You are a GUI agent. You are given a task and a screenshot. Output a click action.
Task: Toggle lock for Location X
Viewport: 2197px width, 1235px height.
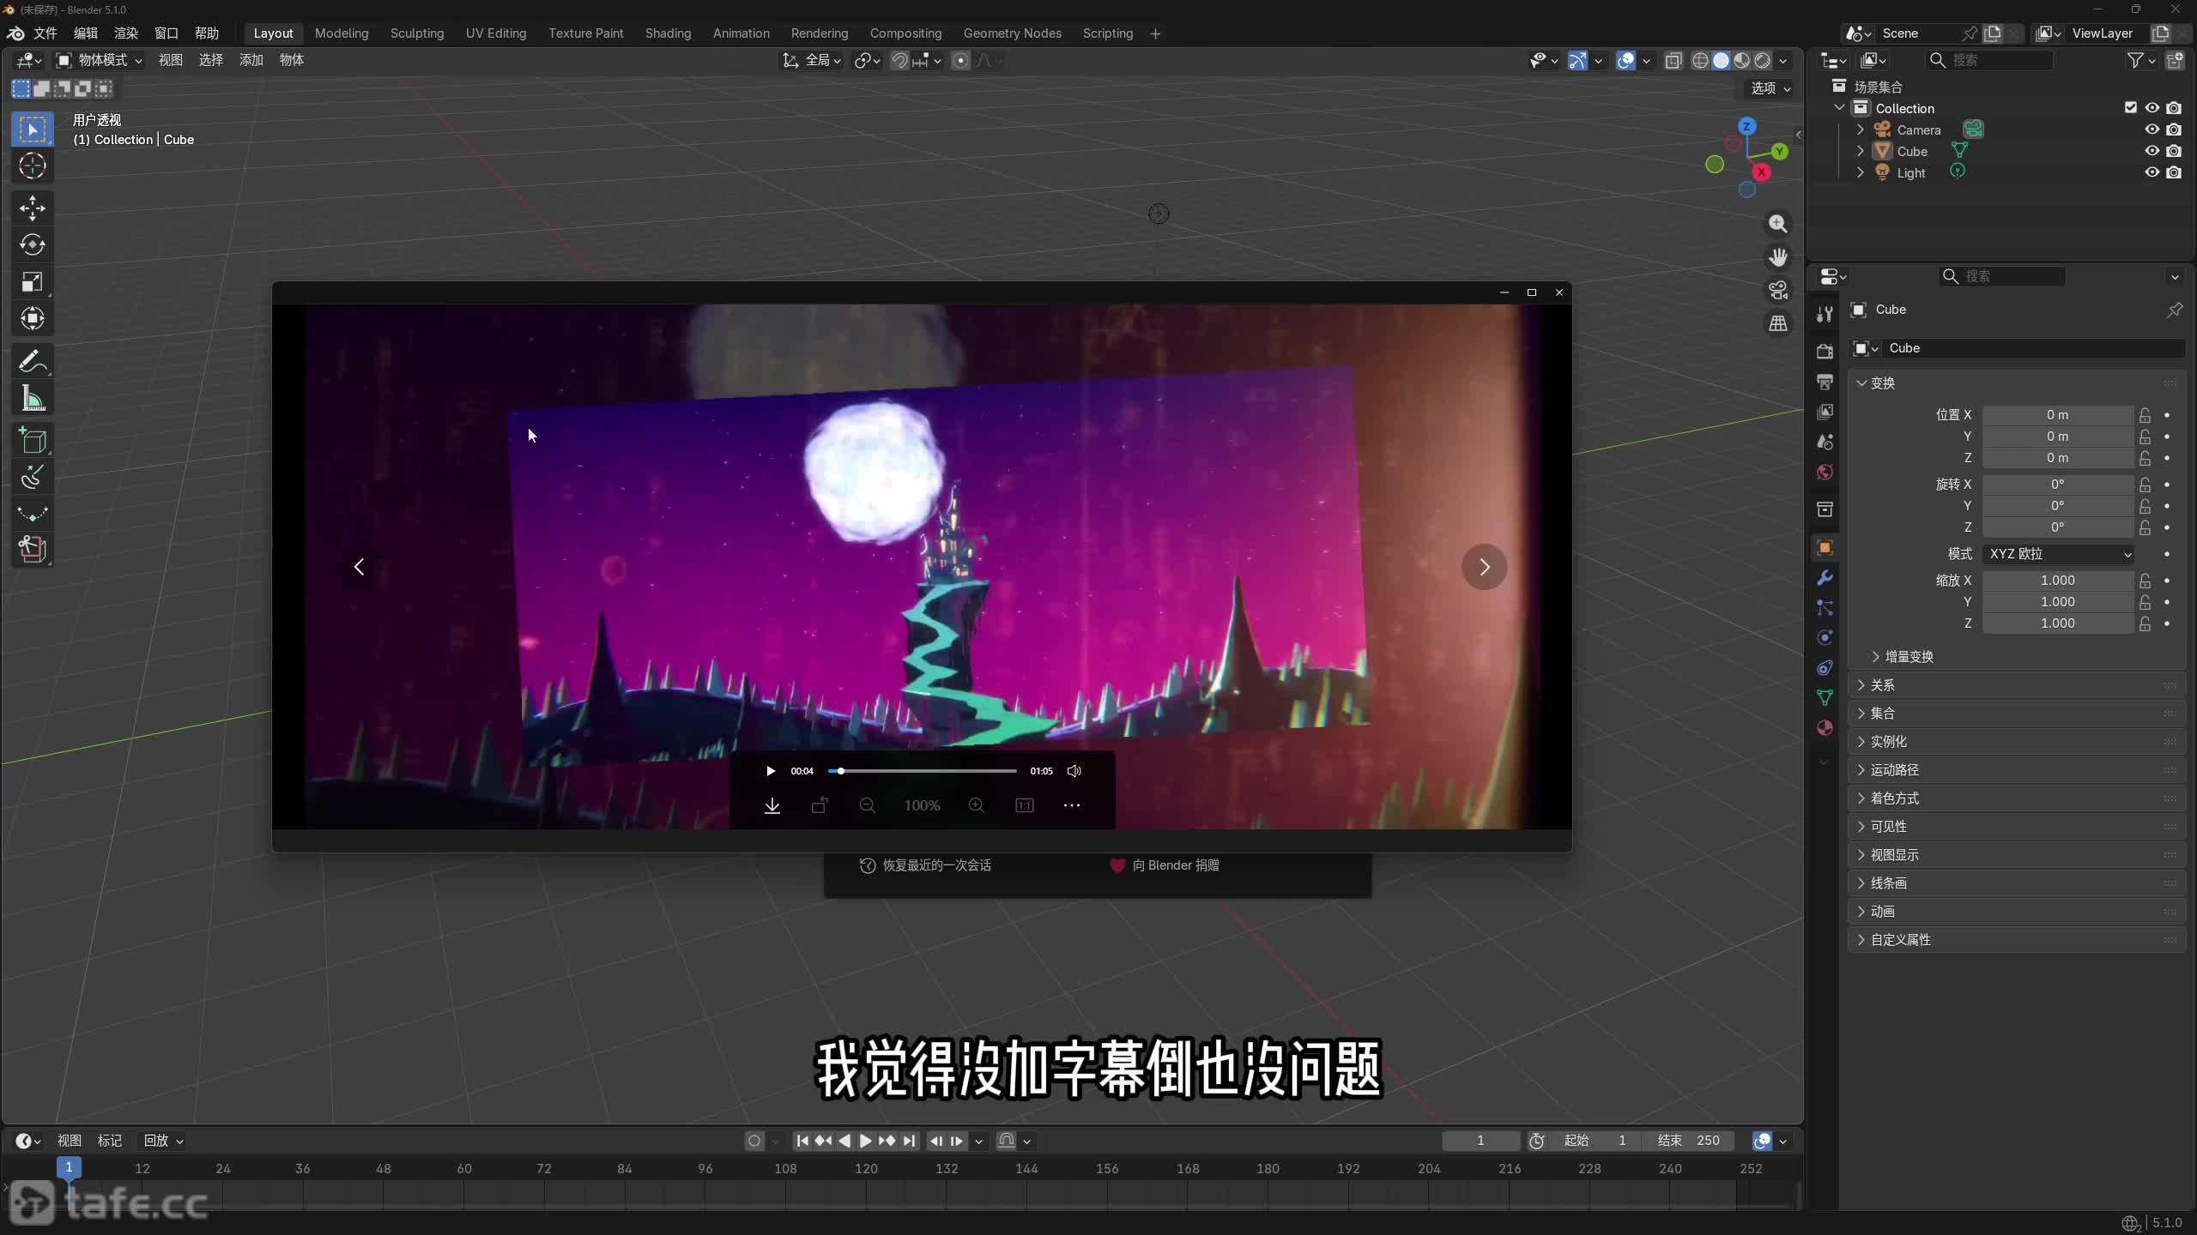(x=2146, y=415)
